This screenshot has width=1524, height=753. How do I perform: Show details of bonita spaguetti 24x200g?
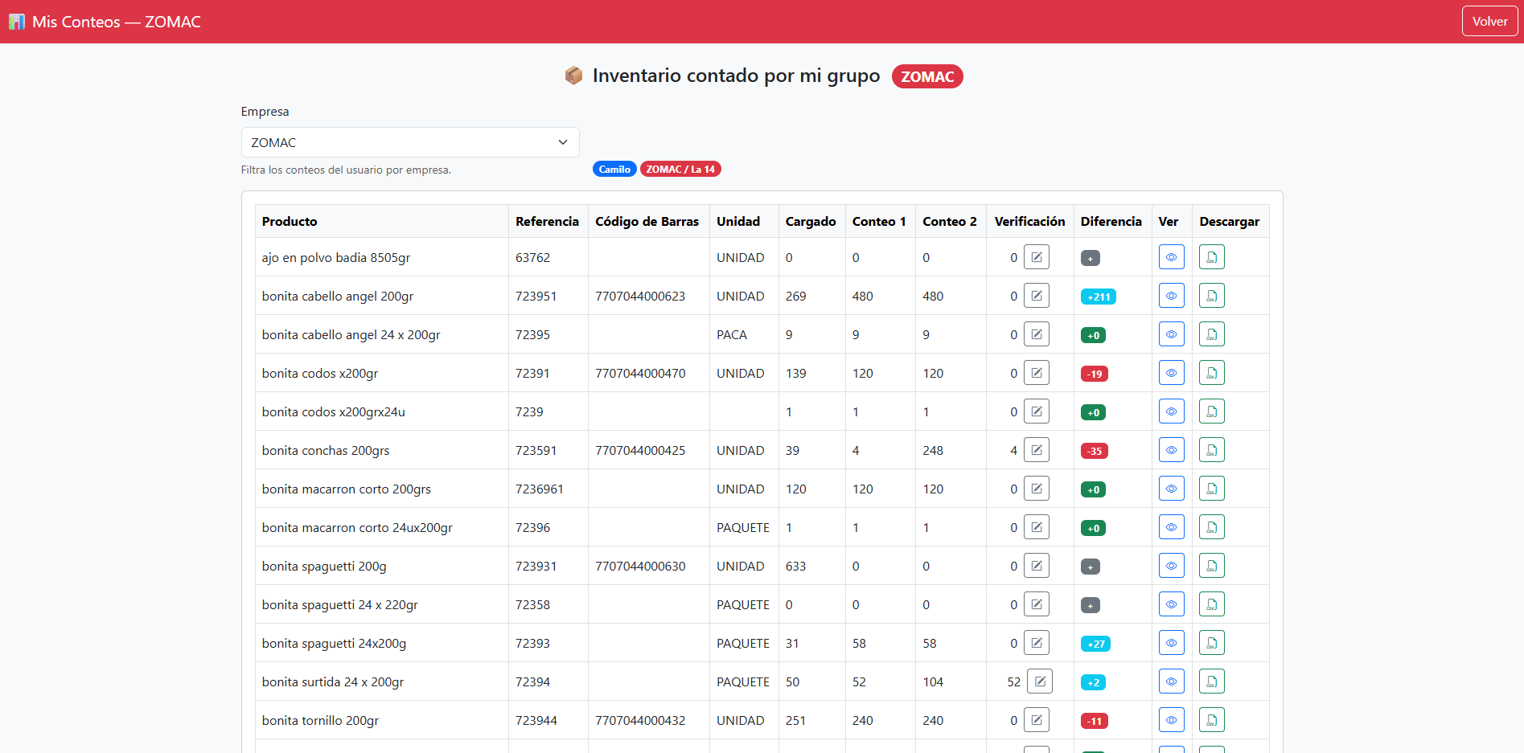tap(1171, 643)
